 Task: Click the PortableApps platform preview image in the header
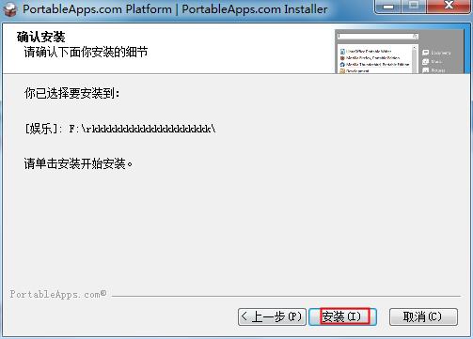point(400,52)
